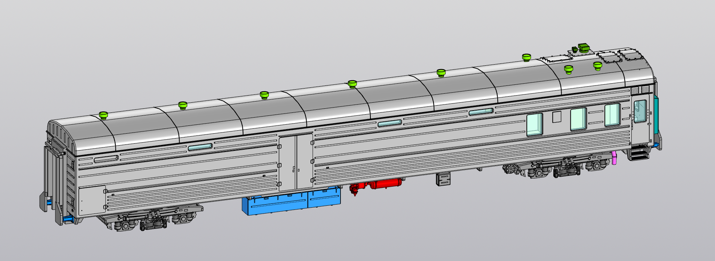
Task: Select the green roof vent nearest the left end
Action: coord(103,115)
